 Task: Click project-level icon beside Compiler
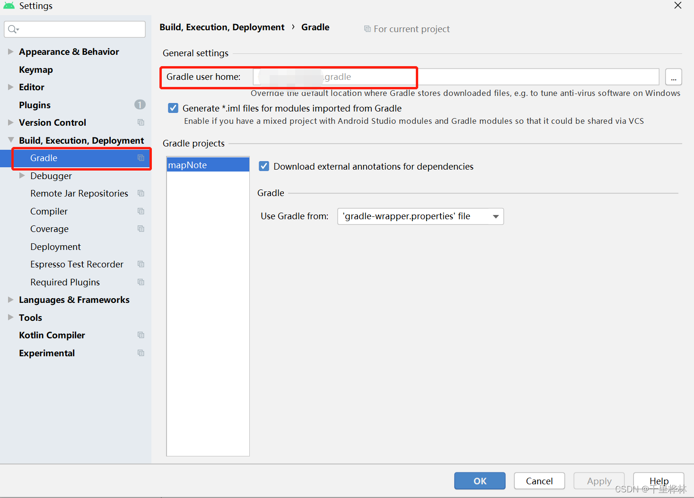click(141, 211)
